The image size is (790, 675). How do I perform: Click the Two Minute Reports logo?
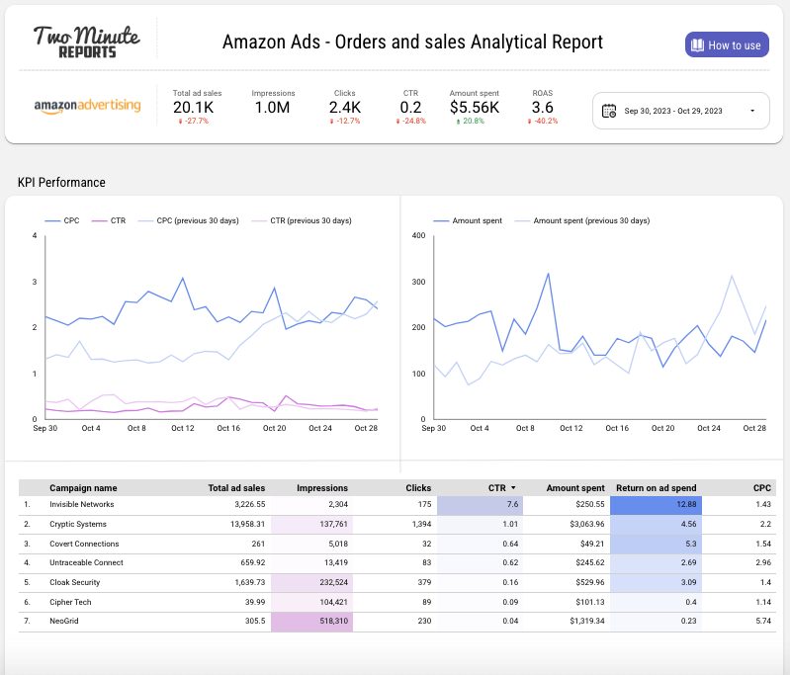pyautogui.click(x=86, y=42)
